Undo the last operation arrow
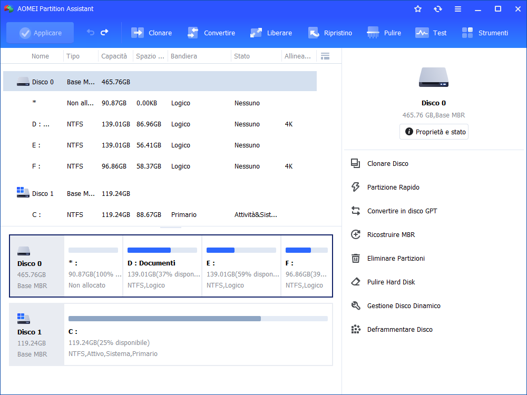527x395 pixels. tap(91, 32)
